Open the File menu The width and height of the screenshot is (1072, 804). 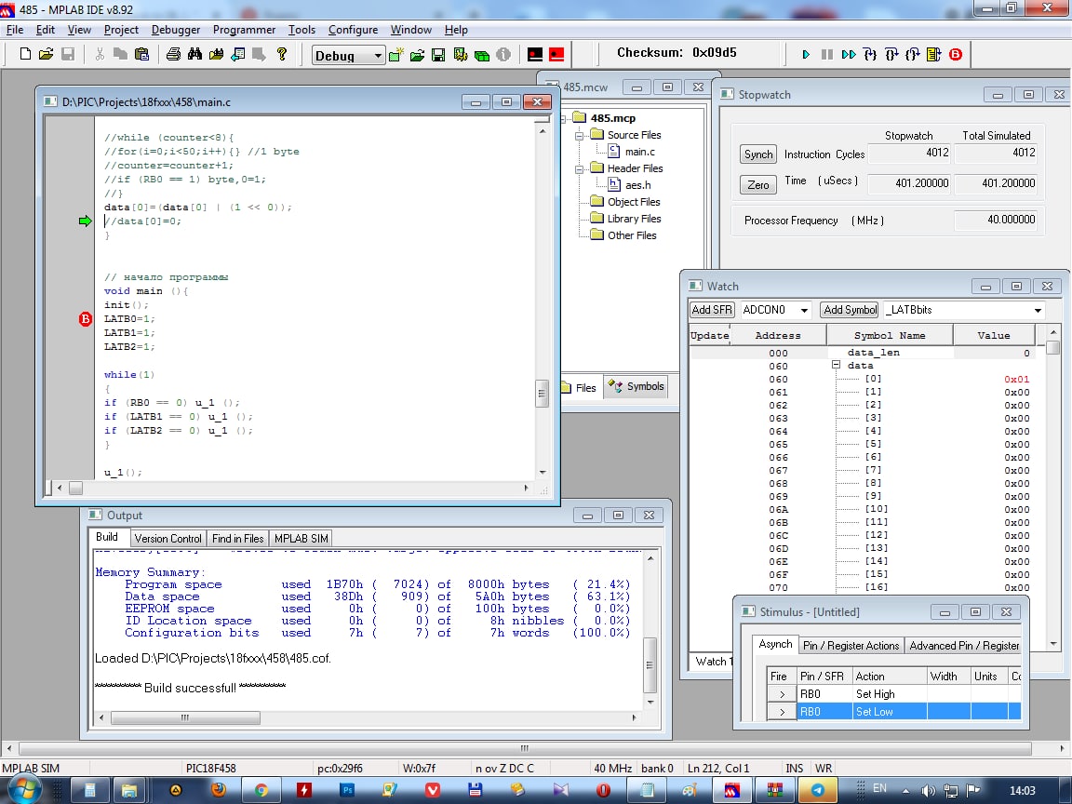click(14, 30)
